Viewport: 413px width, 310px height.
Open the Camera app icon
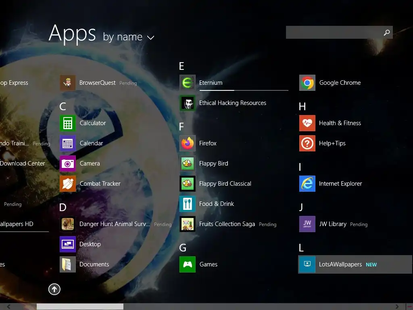[68, 163]
